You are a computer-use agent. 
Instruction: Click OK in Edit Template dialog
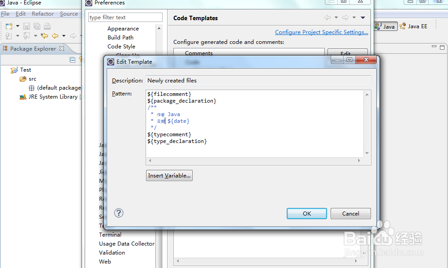coord(306,213)
